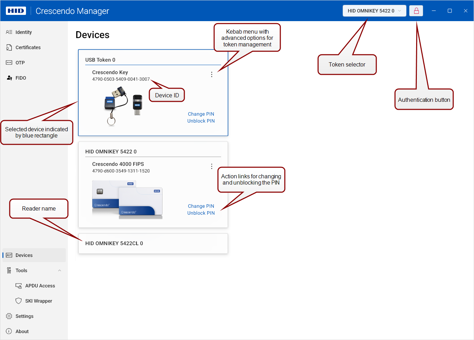
Task: Select the HID OMNIKEY 5422CL 0 reader card
Action: point(153,243)
